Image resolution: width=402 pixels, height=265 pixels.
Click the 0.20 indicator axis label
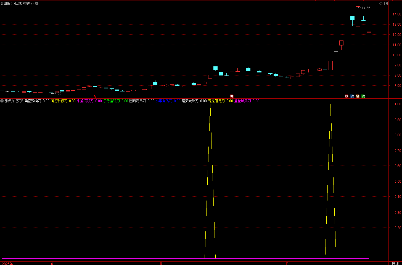pyautogui.click(x=398, y=228)
